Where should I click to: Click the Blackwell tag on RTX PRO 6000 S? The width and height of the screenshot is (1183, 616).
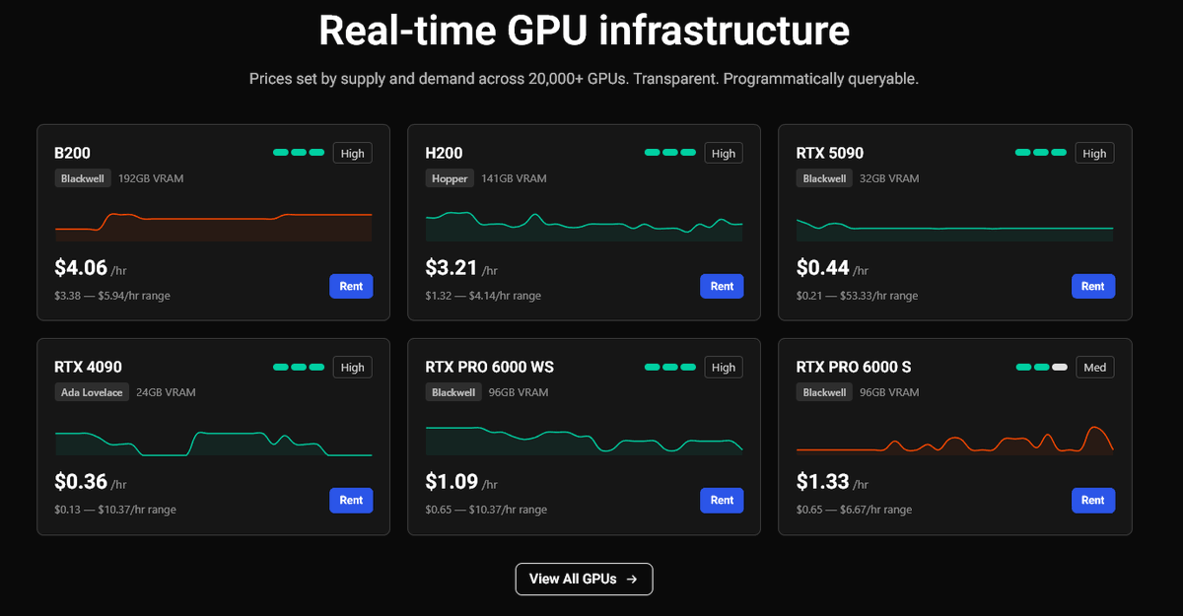pos(825,392)
